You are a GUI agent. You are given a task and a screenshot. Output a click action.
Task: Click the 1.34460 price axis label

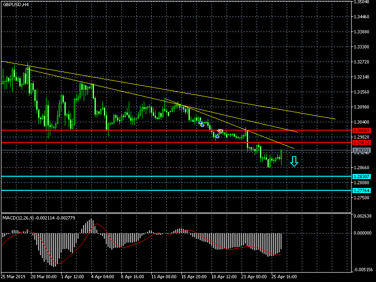click(361, 17)
